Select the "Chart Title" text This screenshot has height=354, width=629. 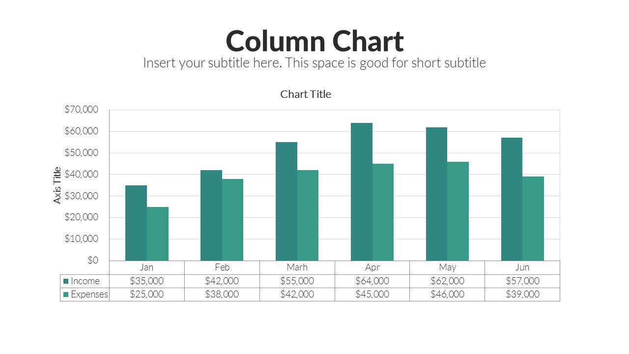coord(306,94)
